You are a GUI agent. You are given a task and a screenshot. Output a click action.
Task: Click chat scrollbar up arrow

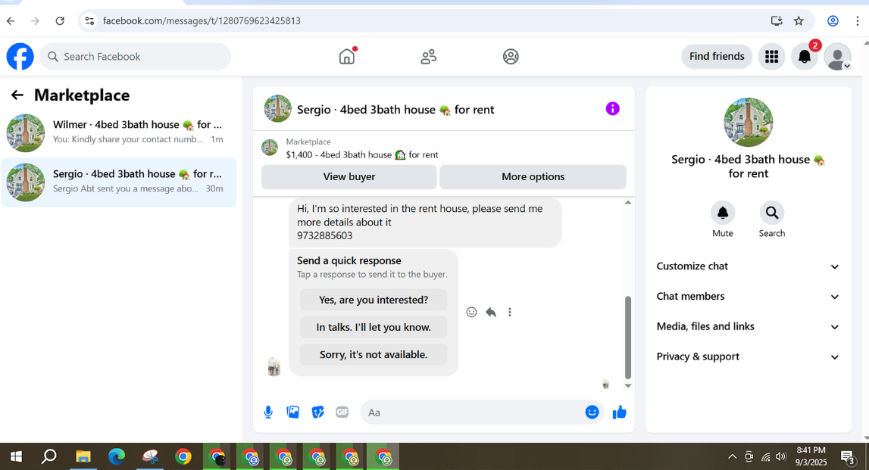click(628, 203)
